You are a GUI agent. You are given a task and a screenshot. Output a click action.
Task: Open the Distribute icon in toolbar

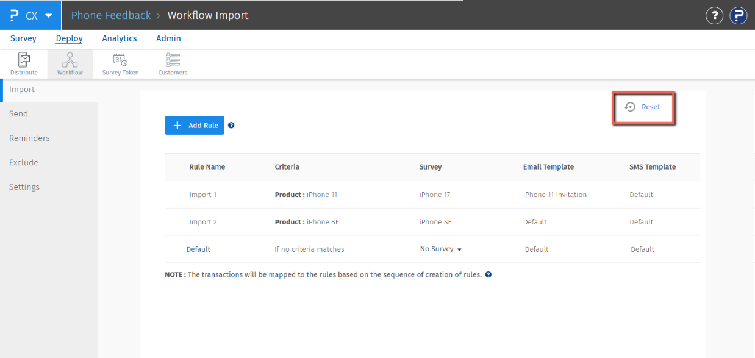click(x=24, y=64)
